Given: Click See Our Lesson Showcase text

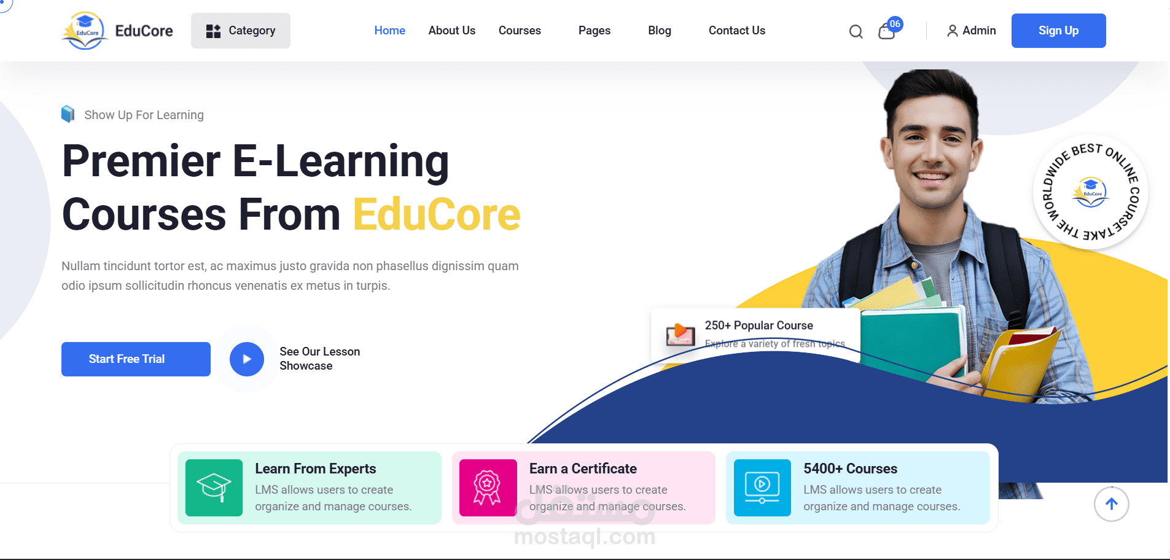Looking at the screenshot, I should (319, 359).
